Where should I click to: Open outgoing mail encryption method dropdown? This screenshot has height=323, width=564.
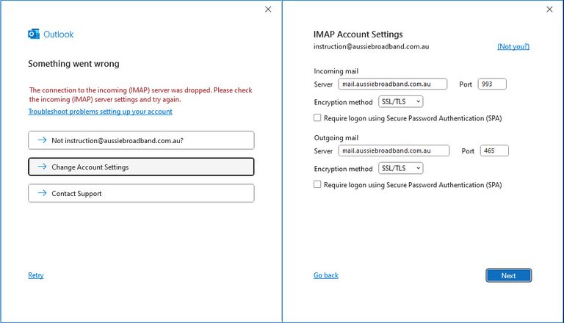click(x=401, y=168)
